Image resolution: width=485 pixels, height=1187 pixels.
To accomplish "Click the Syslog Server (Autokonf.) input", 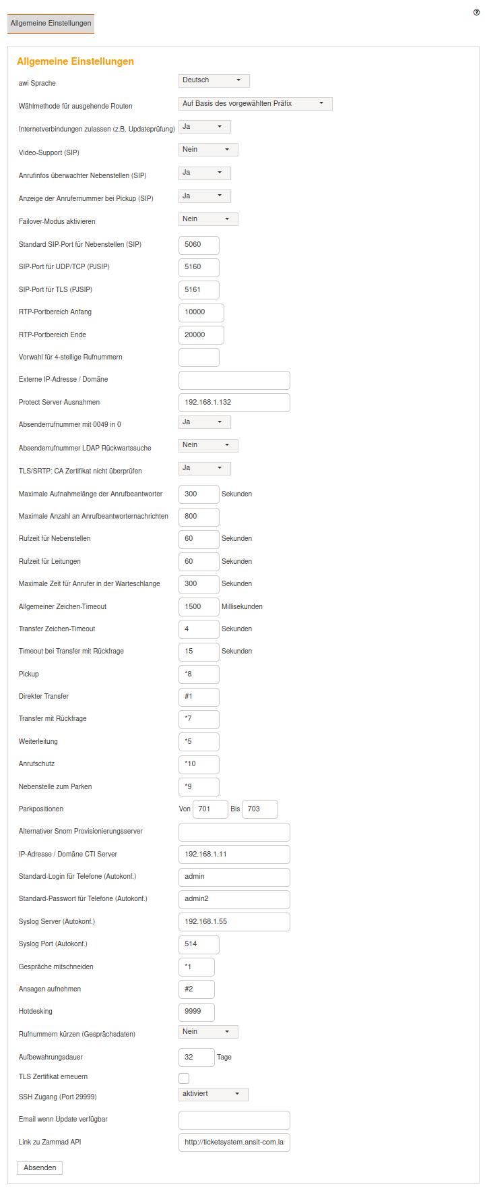I will pyautogui.click(x=234, y=922).
